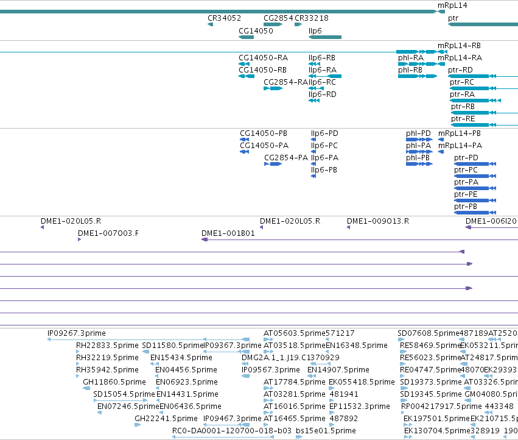Open the RH32219.5prime EST label
Viewport: 518px width, 440px height.
[x=107, y=358]
